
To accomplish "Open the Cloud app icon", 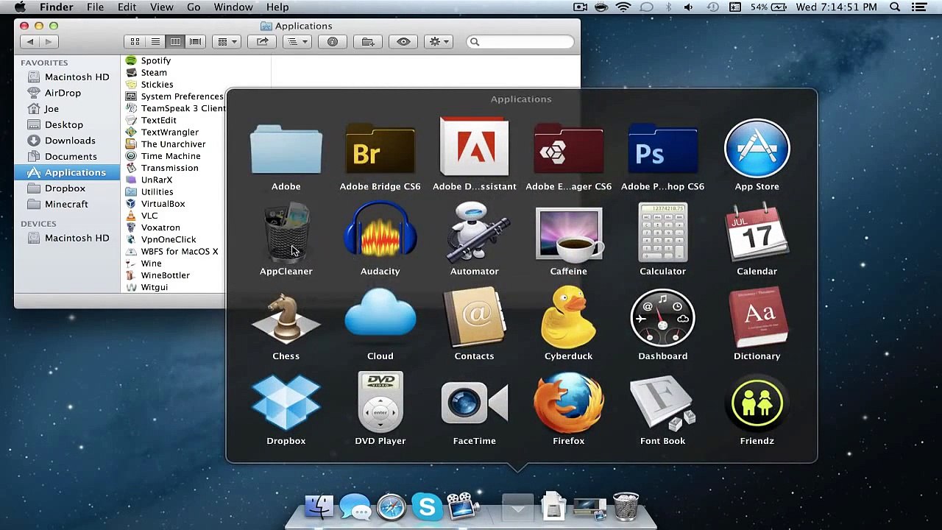I will [x=380, y=315].
